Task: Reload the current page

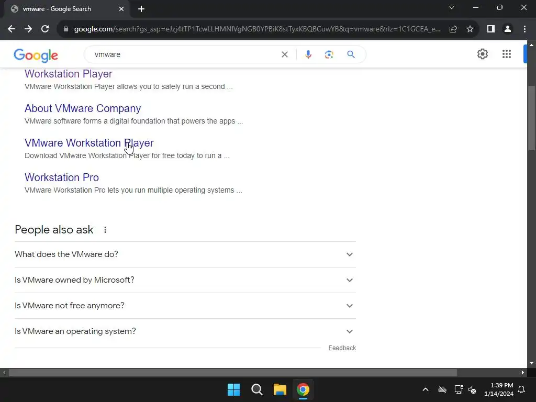Action: [x=45, y=29]
